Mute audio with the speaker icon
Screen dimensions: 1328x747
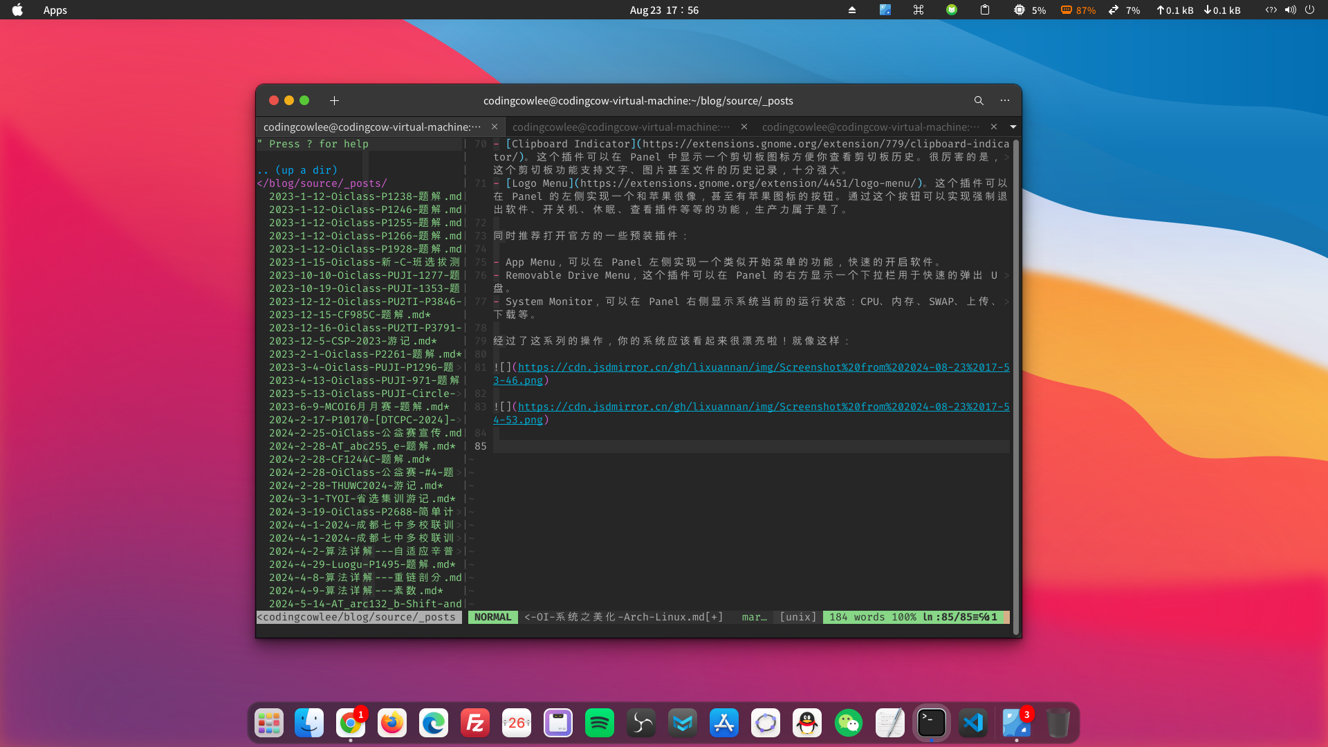[1289, 10]
